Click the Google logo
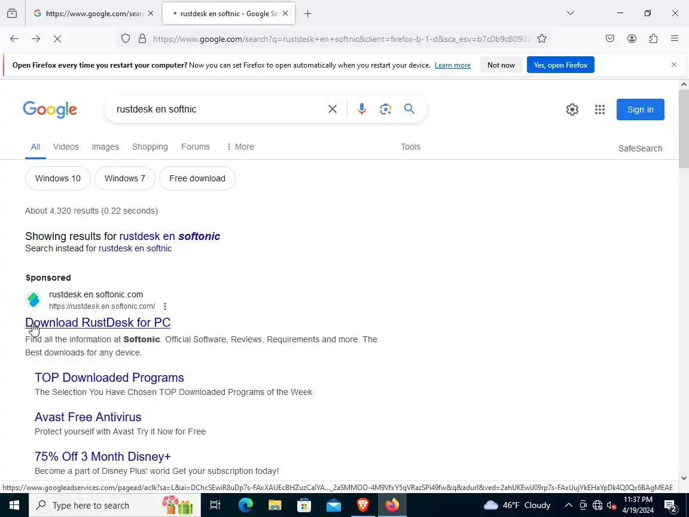The width and height of the screenshot is (689, 517). click(x=50, y=110)
